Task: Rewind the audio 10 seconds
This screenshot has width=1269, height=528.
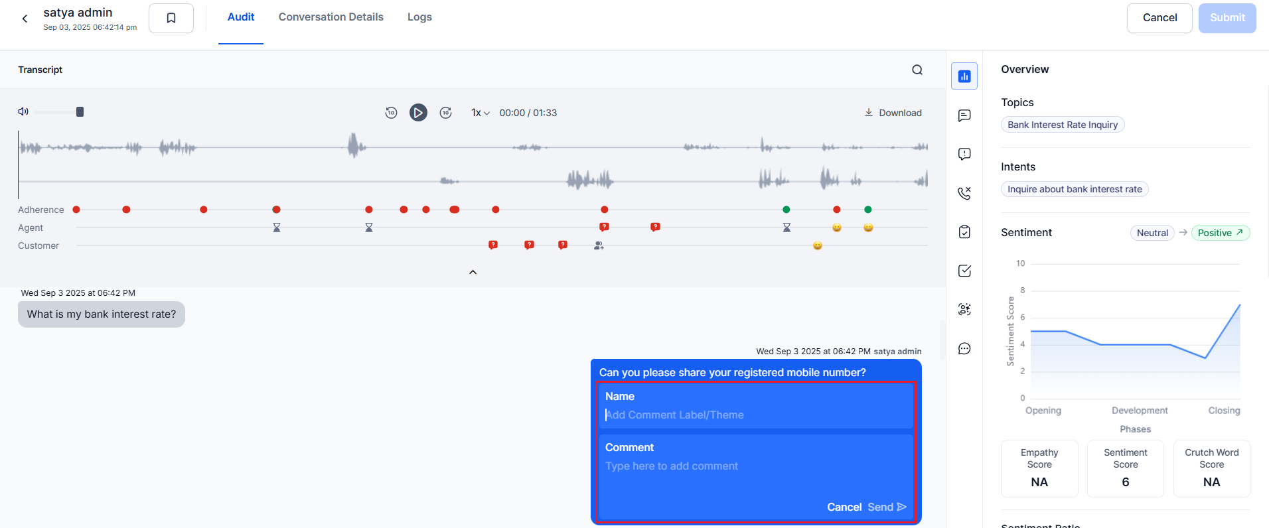Action: 391,113
